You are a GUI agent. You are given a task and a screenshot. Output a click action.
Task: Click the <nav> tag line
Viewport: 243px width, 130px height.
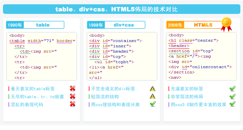tap(175, 77)
